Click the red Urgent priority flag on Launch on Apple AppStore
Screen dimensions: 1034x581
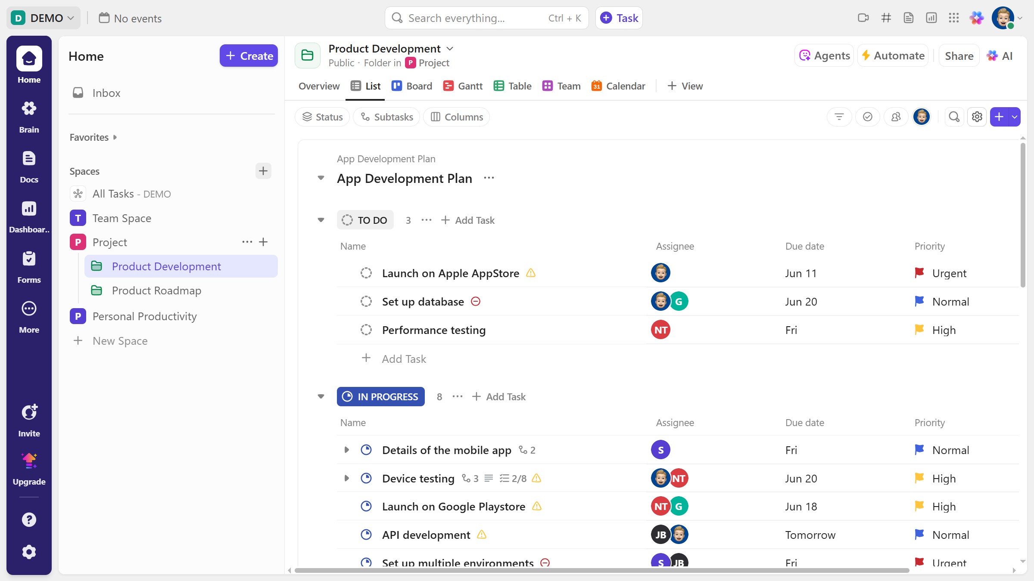[x=919, y=273]
